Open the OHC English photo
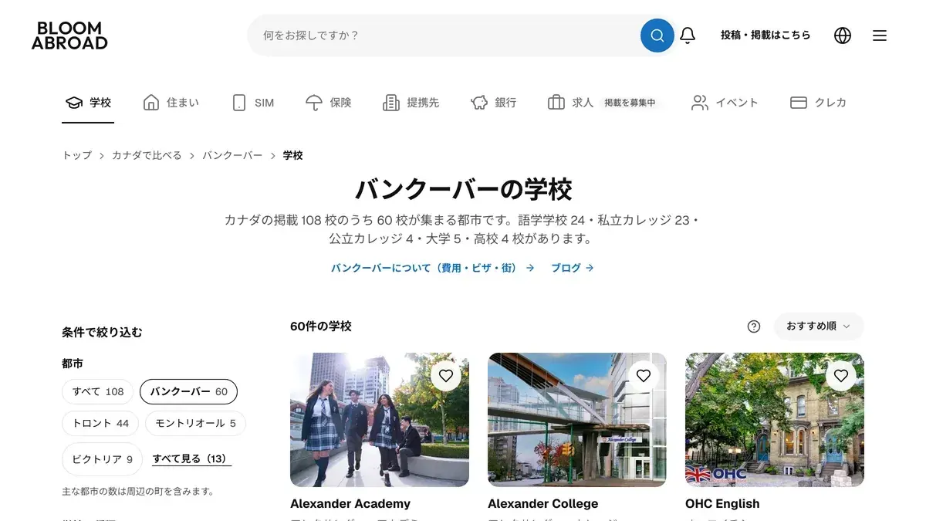This screenshot has height=521, width=926. 775,420
